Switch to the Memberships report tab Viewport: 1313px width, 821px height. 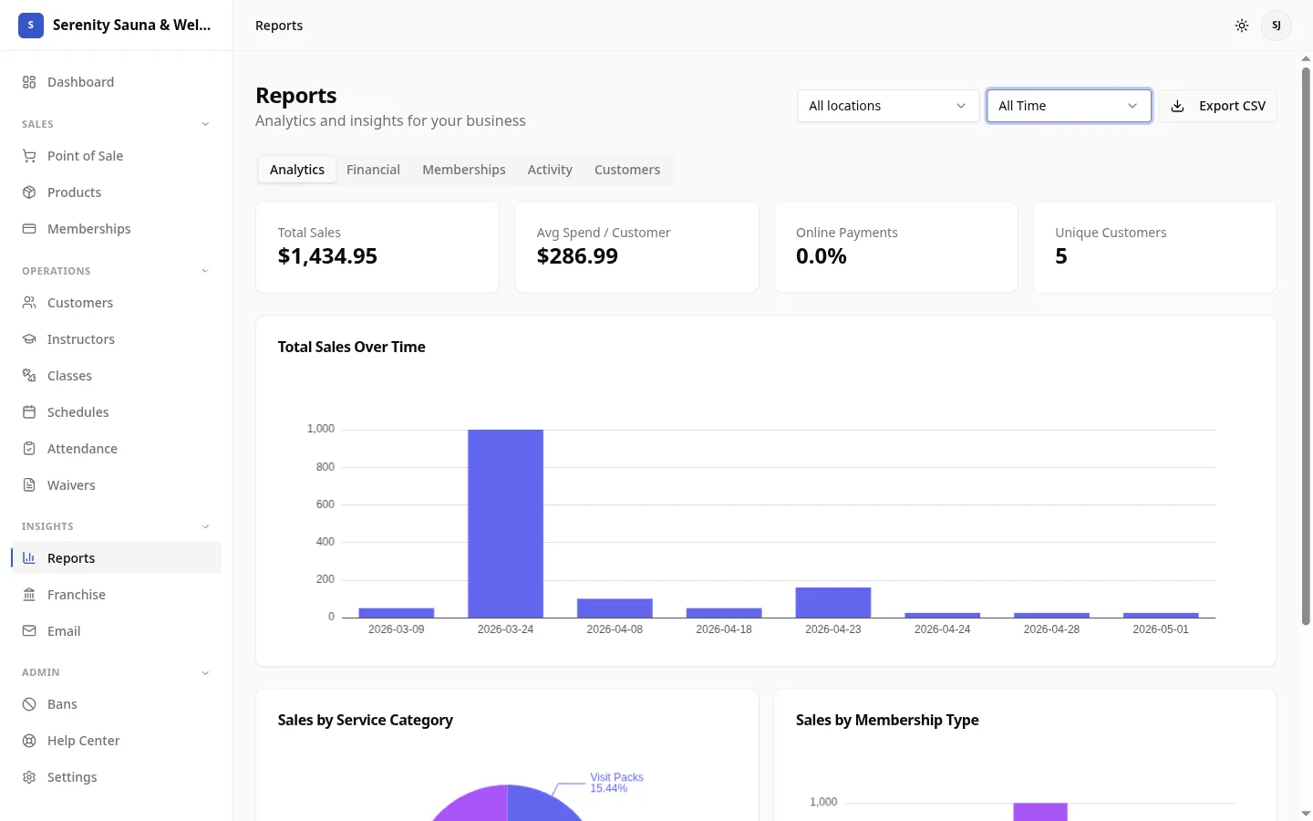pyautogui.click(x=464, y=170)
